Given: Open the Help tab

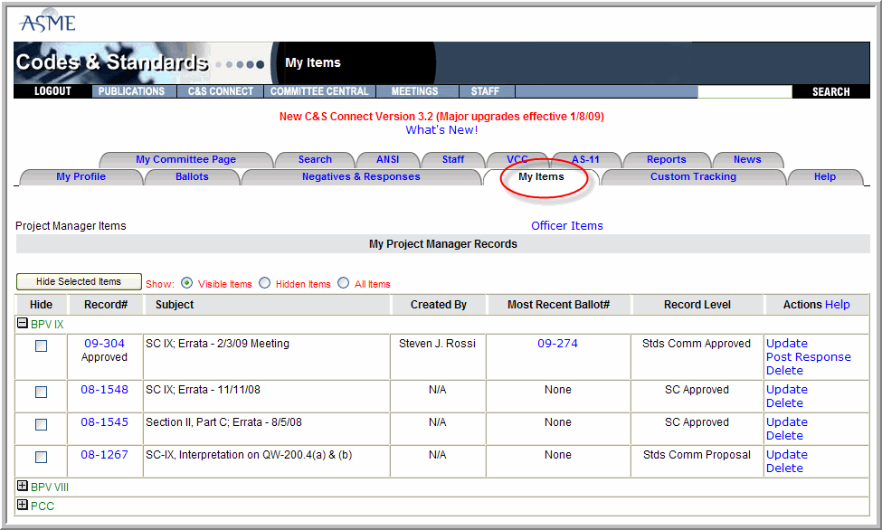Looking at the screenshot, I should point(825,176).
